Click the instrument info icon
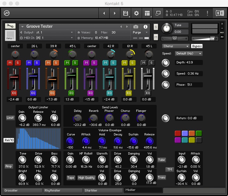Screen dimensions: 228x196 146,27
